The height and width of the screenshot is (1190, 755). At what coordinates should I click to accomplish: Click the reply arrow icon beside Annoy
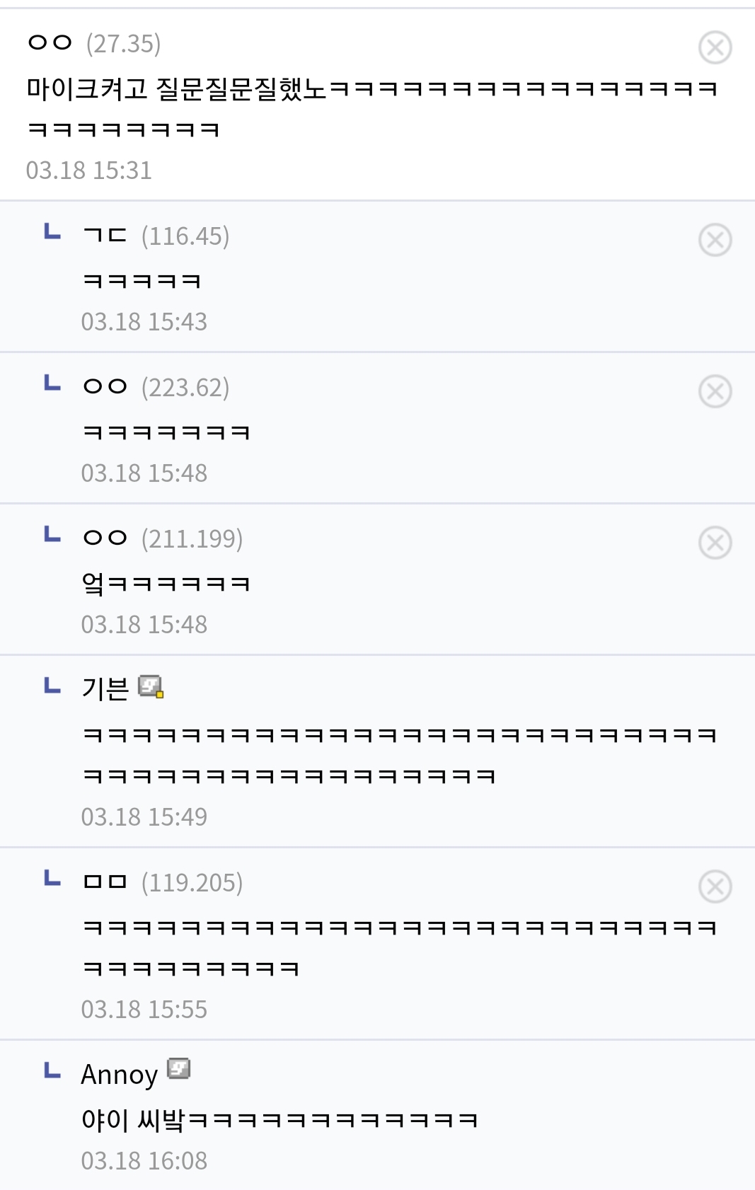52,1071
